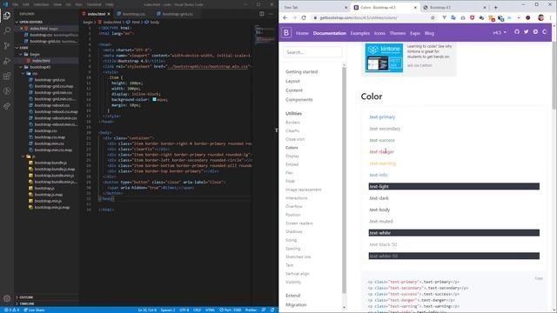Open the Blog link in Bootstrap navbar

pyautogui.click(x=429, y=33)
